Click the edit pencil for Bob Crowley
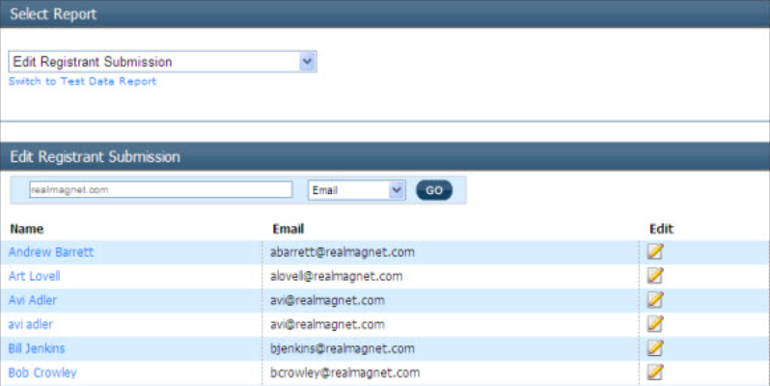Screen dimensions: 770x386 pyautogui.click(x=655, y=372)
